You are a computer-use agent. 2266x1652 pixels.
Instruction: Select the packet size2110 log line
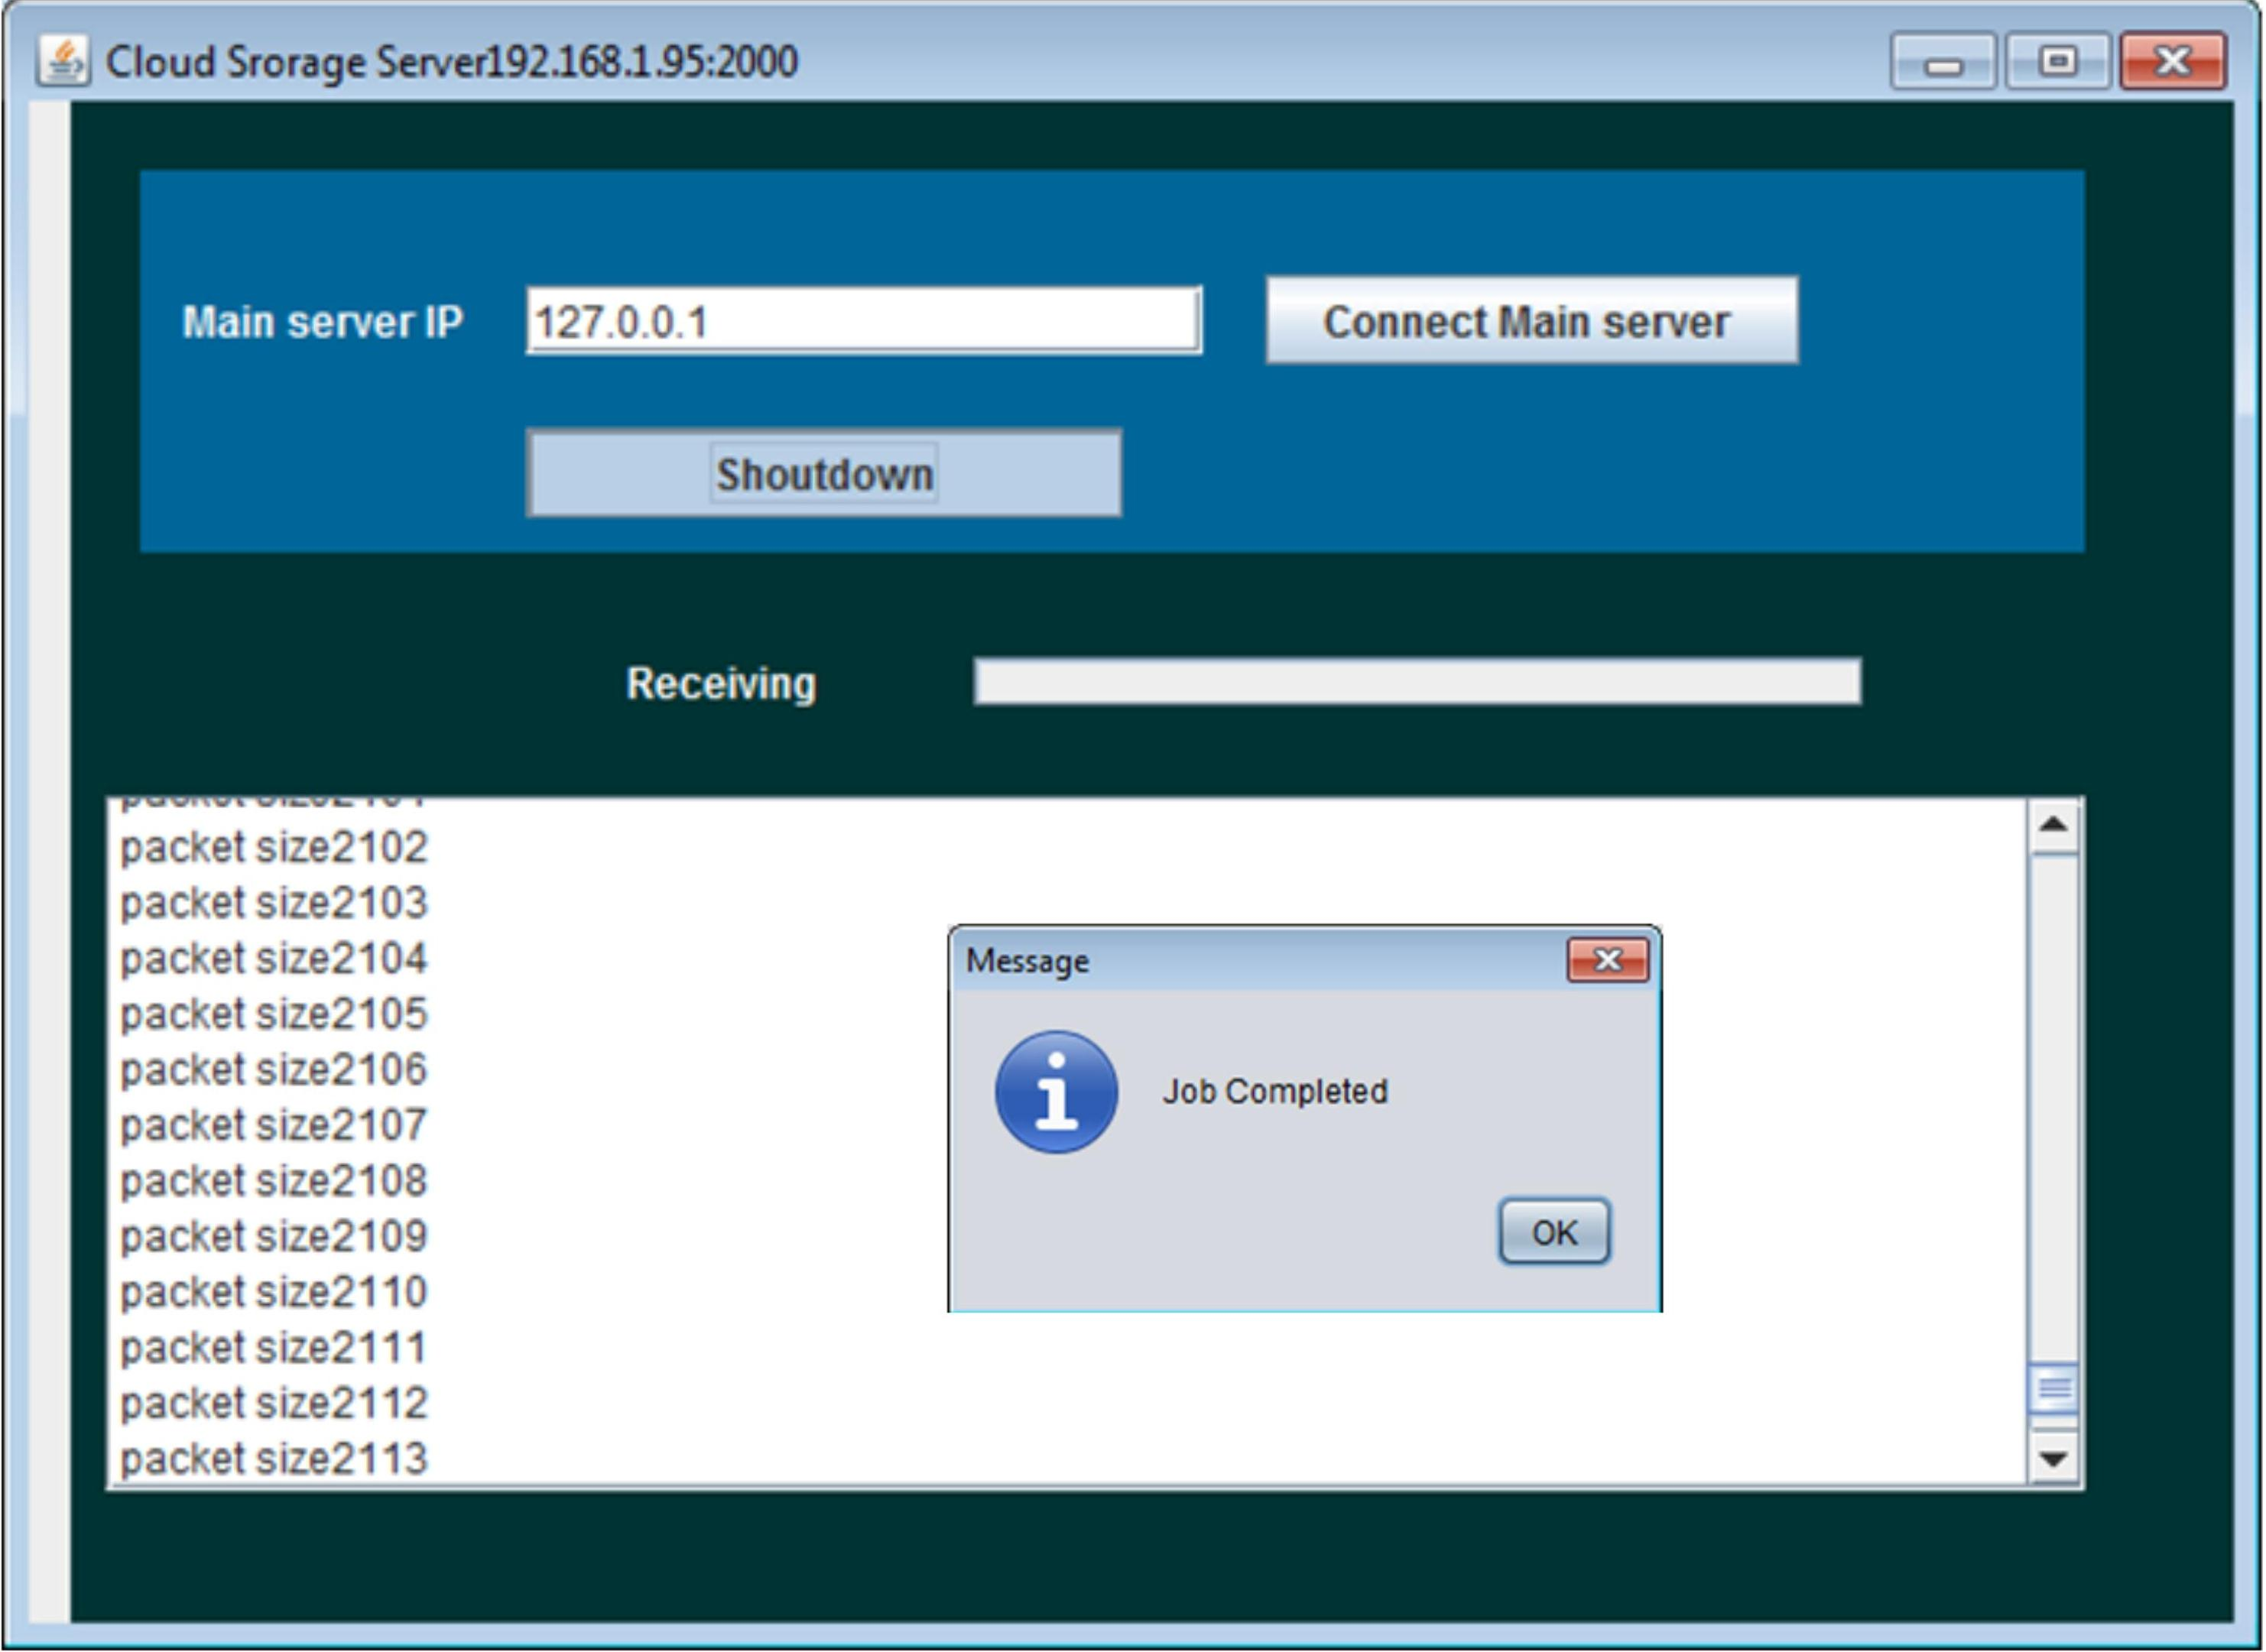click(x=274, y=1292)
